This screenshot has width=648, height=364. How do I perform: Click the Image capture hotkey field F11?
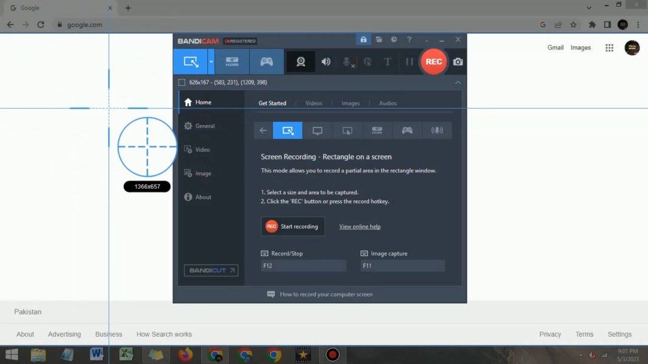pos(402,266)
